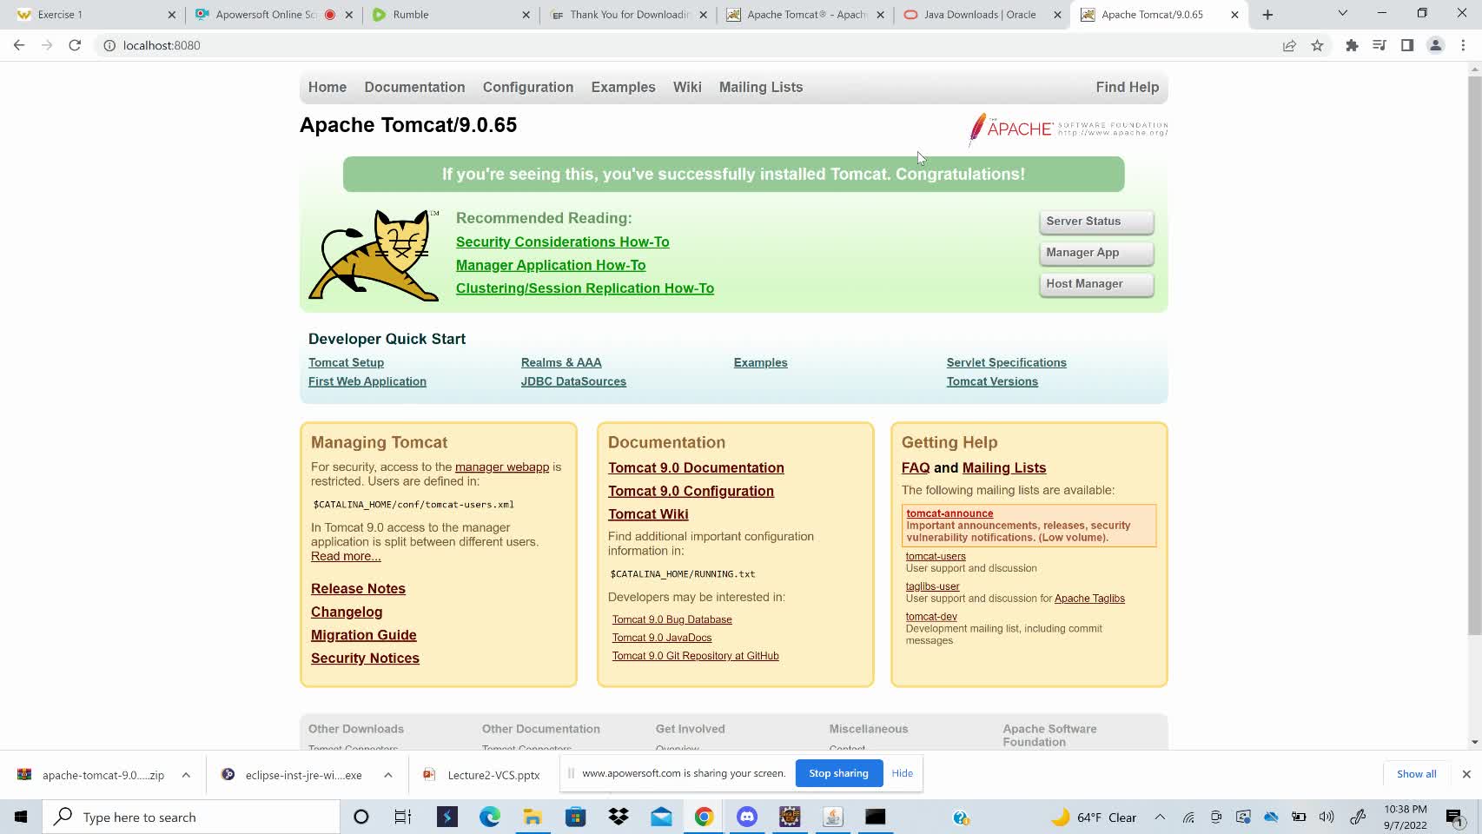1482x834 pixels.
Task: Open the tomcat-announce mailing list link
Action: [x=949, y=513]
